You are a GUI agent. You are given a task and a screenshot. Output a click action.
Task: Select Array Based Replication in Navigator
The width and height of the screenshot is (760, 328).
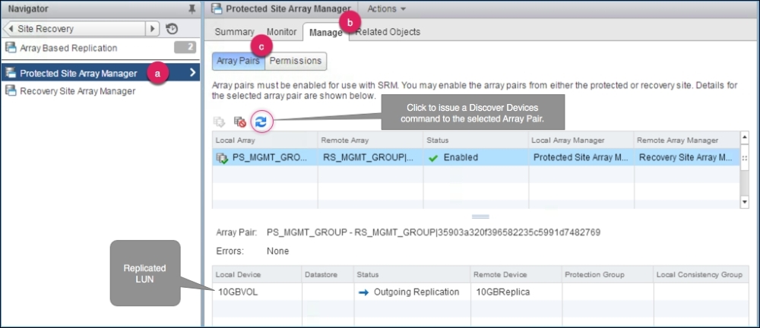(68, 48)
